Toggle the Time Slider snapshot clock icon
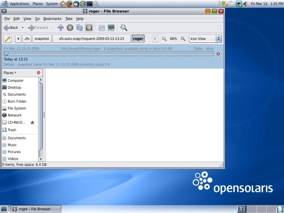 click(89, 28)
